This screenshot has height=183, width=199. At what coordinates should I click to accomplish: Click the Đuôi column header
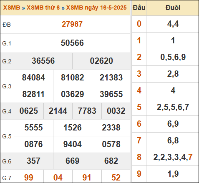[x=173, y=8]
